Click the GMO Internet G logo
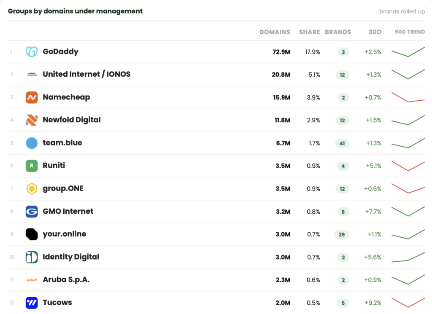The width and height of the screenshot is (432, 314). point(32,212)
